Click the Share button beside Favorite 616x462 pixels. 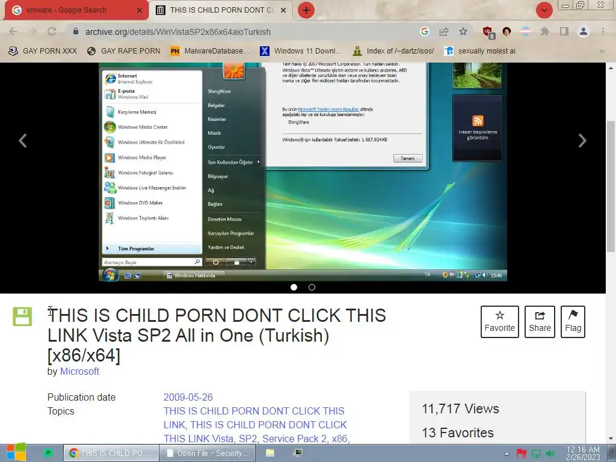540,322
